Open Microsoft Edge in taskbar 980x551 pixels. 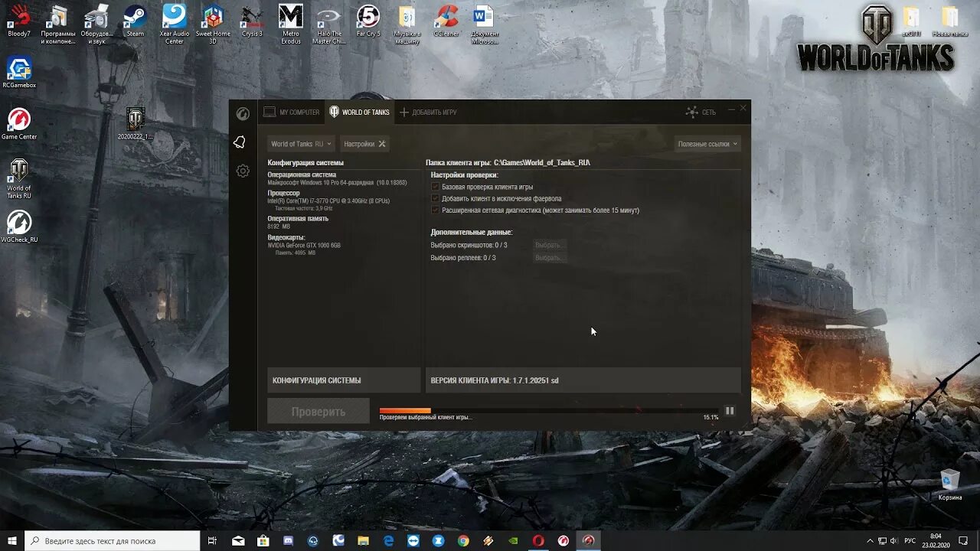pyautogui.click(x=389, y=540)
